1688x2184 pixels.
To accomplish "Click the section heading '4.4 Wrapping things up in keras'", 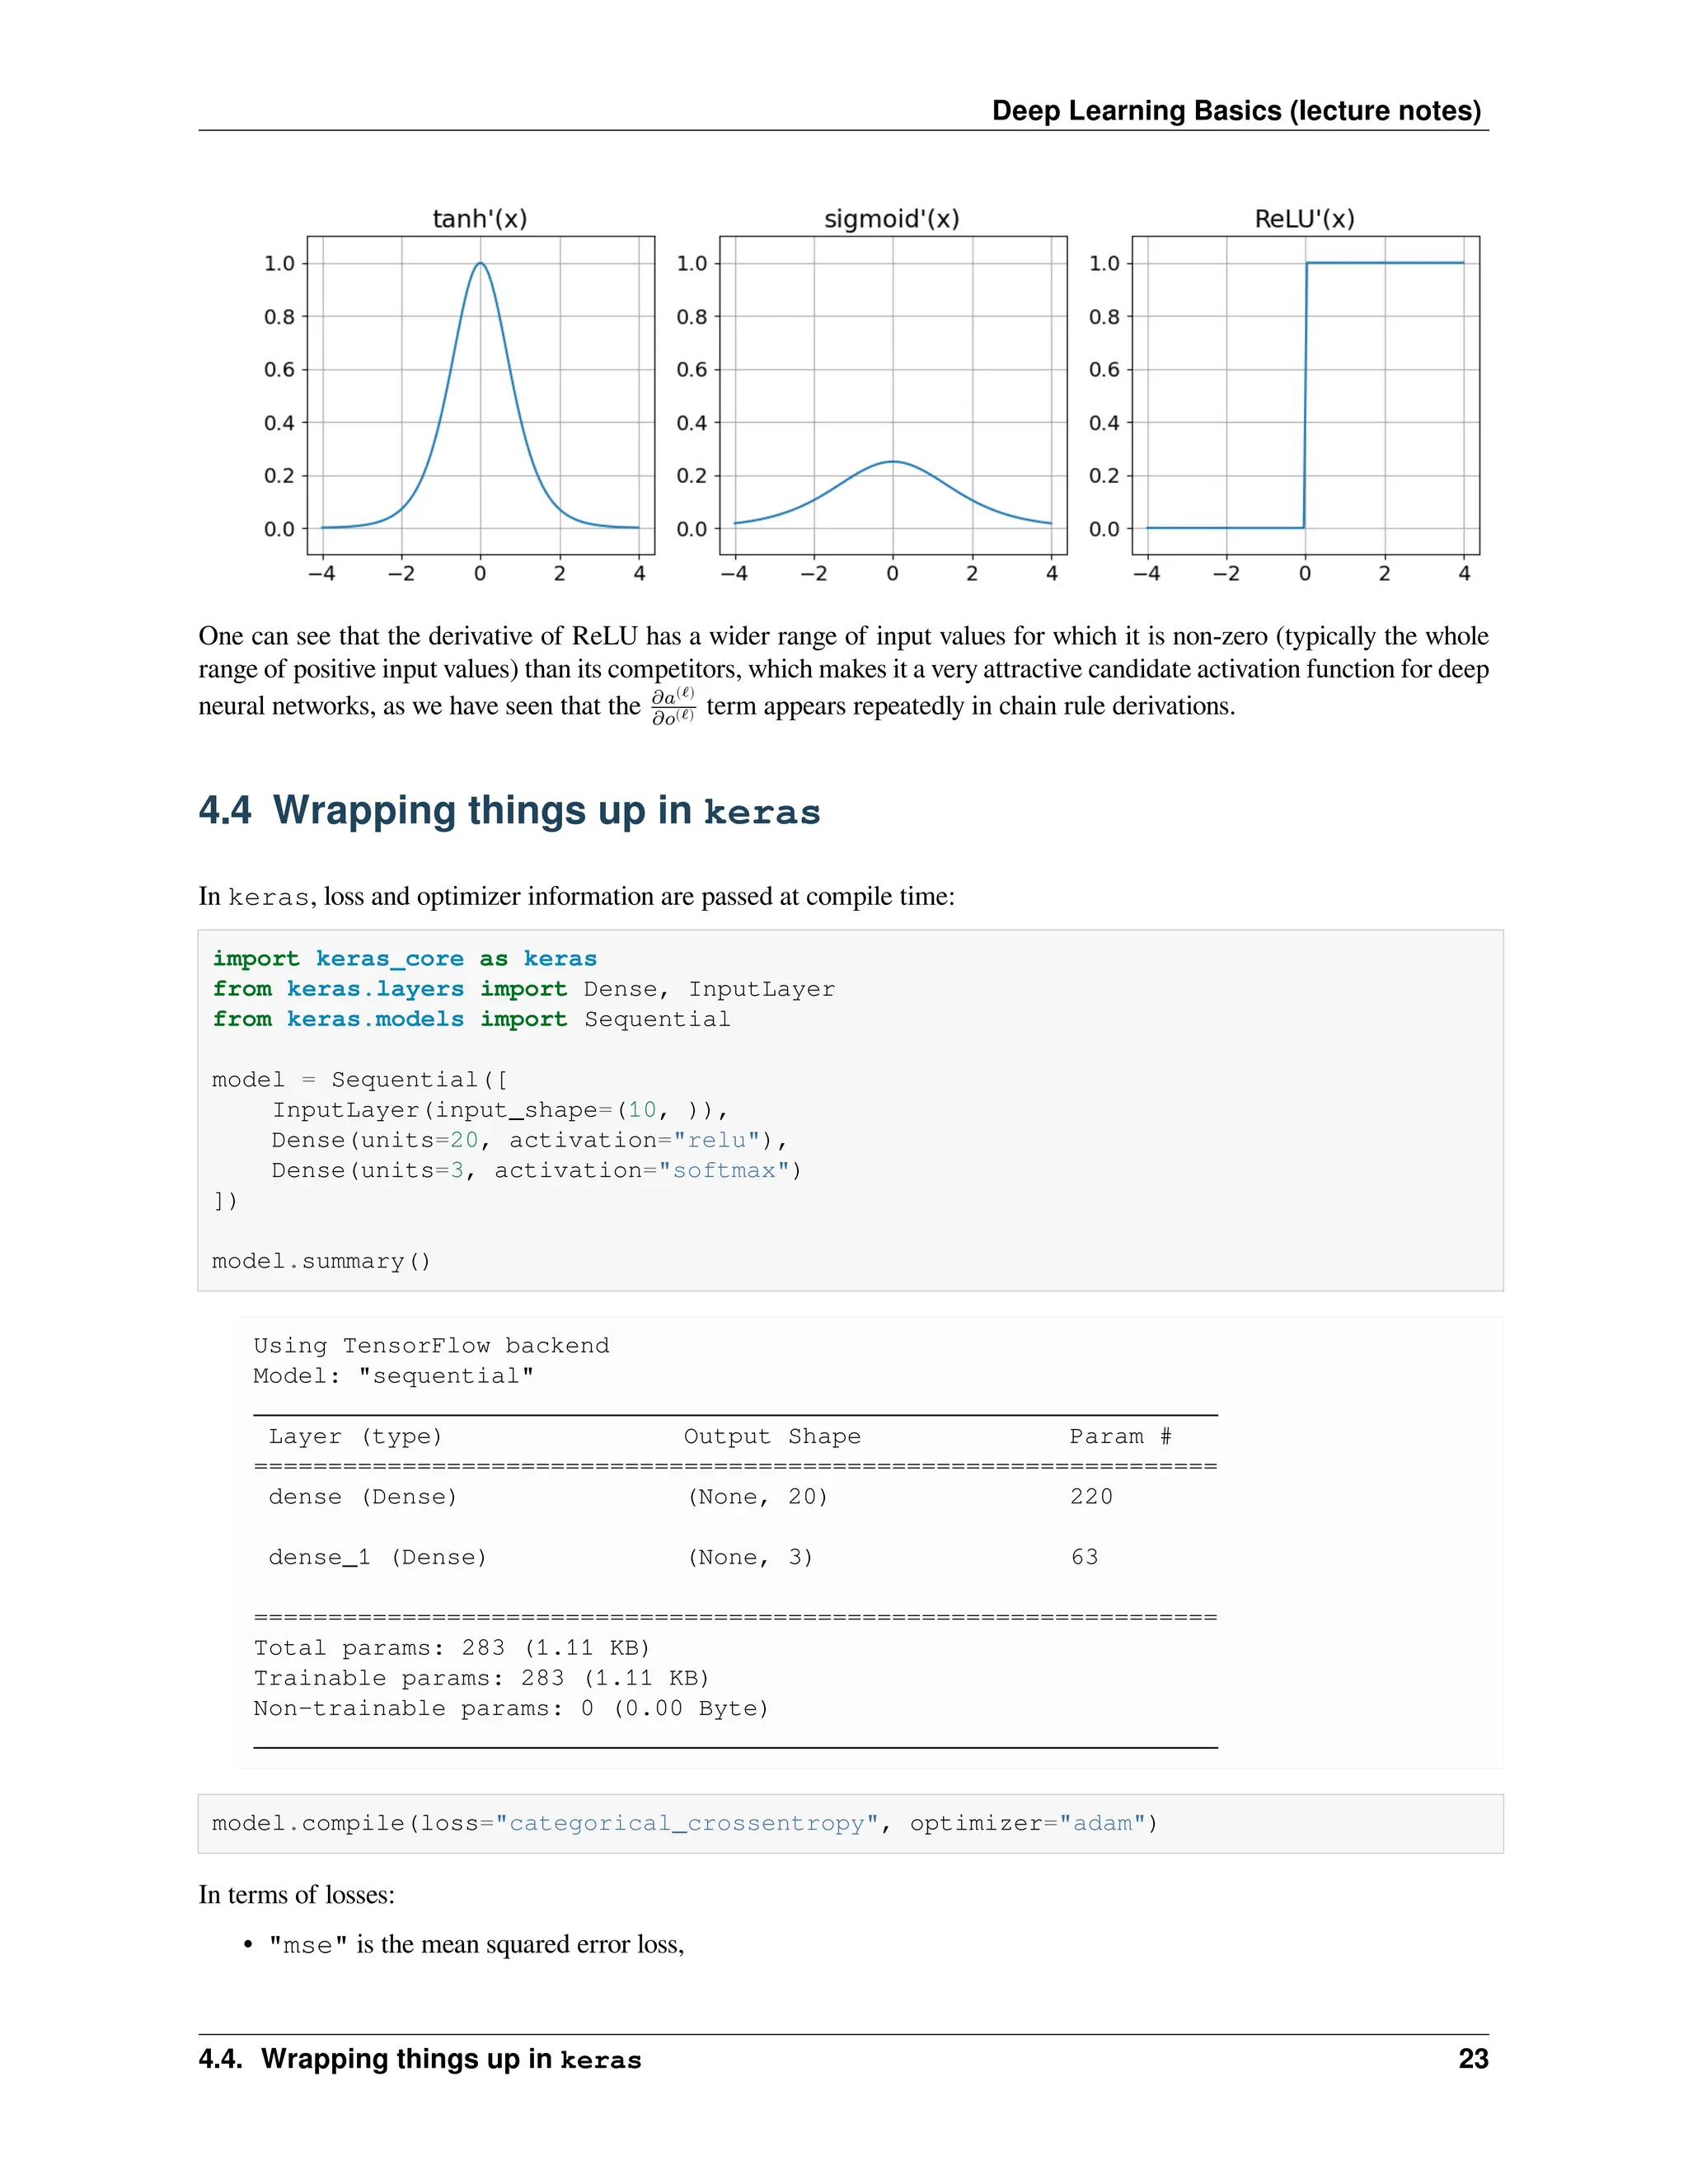I will tap(510, 811).
